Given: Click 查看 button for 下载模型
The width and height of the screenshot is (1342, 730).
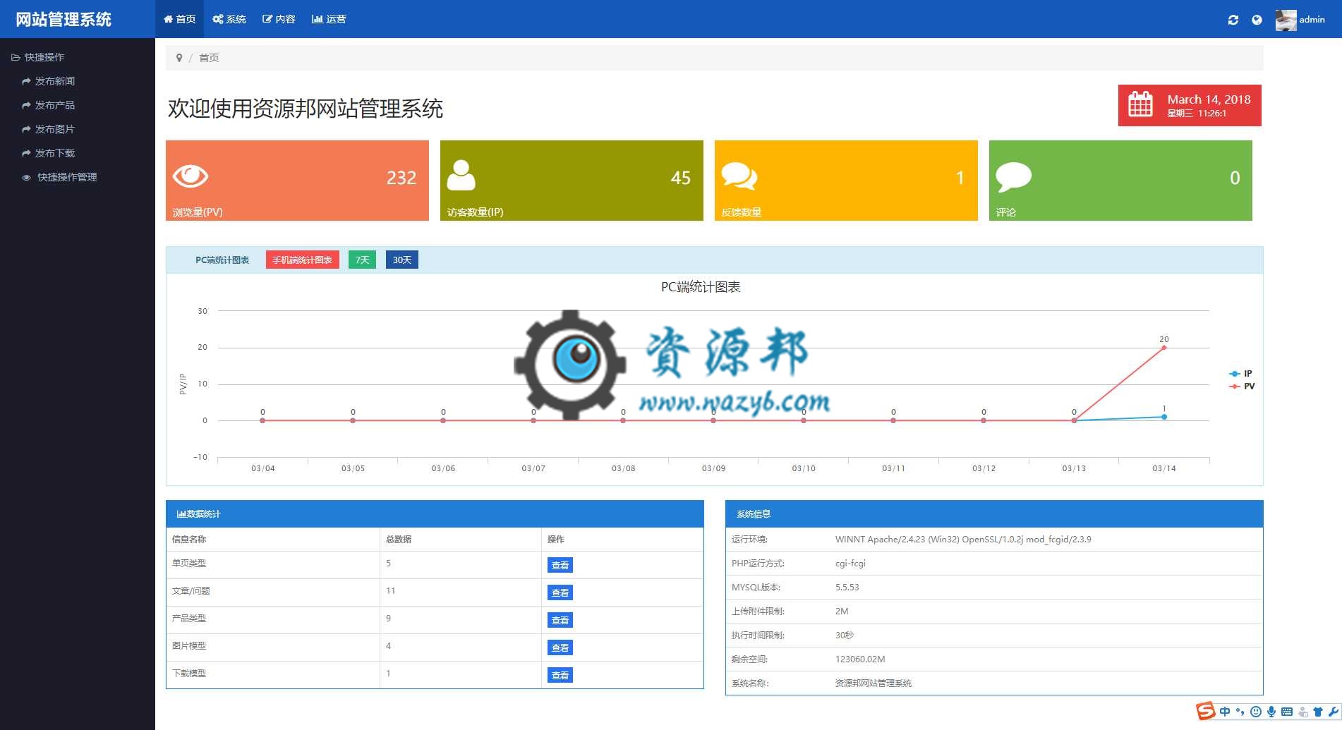Looking at the screenshot, I should 560,675.
